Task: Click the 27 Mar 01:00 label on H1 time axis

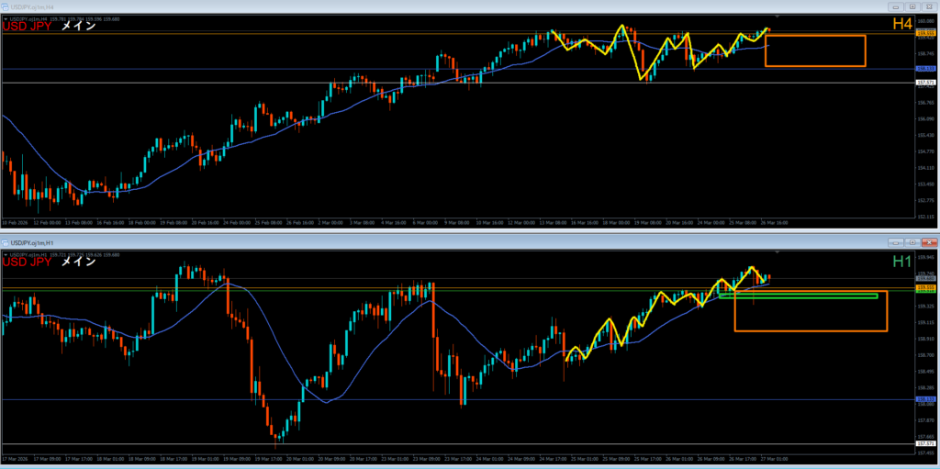Action: pyautogui.click(x=773, y=459)
